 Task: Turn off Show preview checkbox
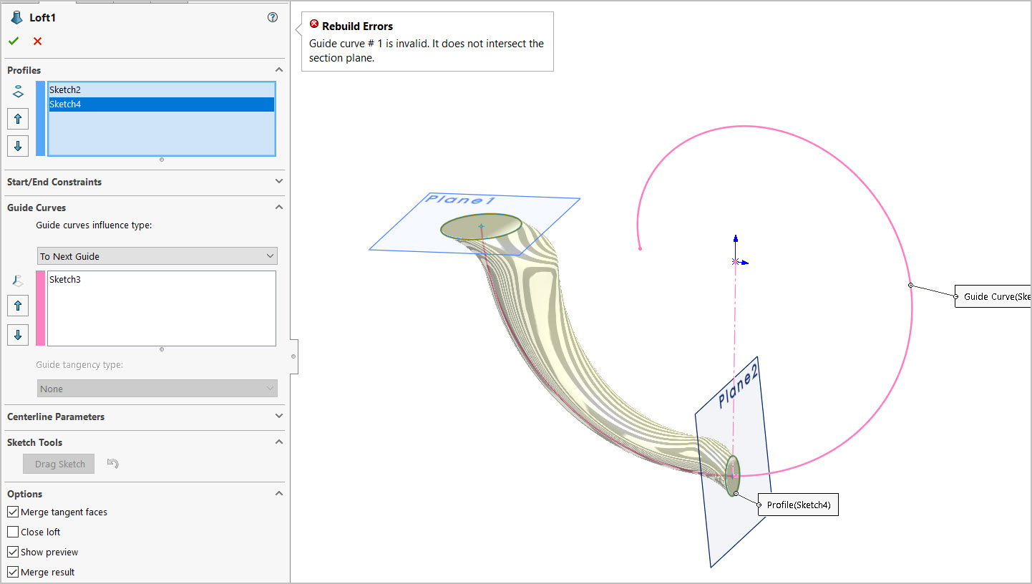pos(13,553)
